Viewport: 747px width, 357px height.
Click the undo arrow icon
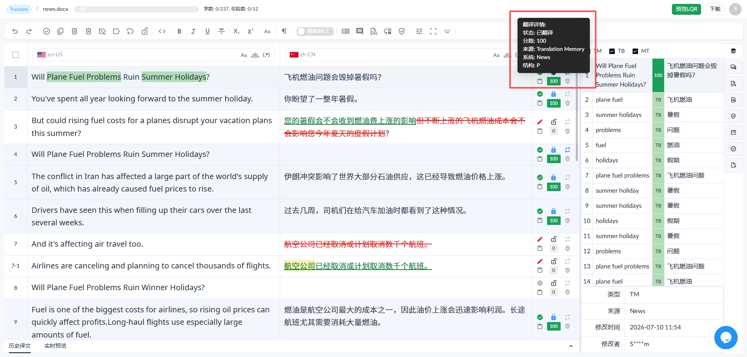coord(15,31)
